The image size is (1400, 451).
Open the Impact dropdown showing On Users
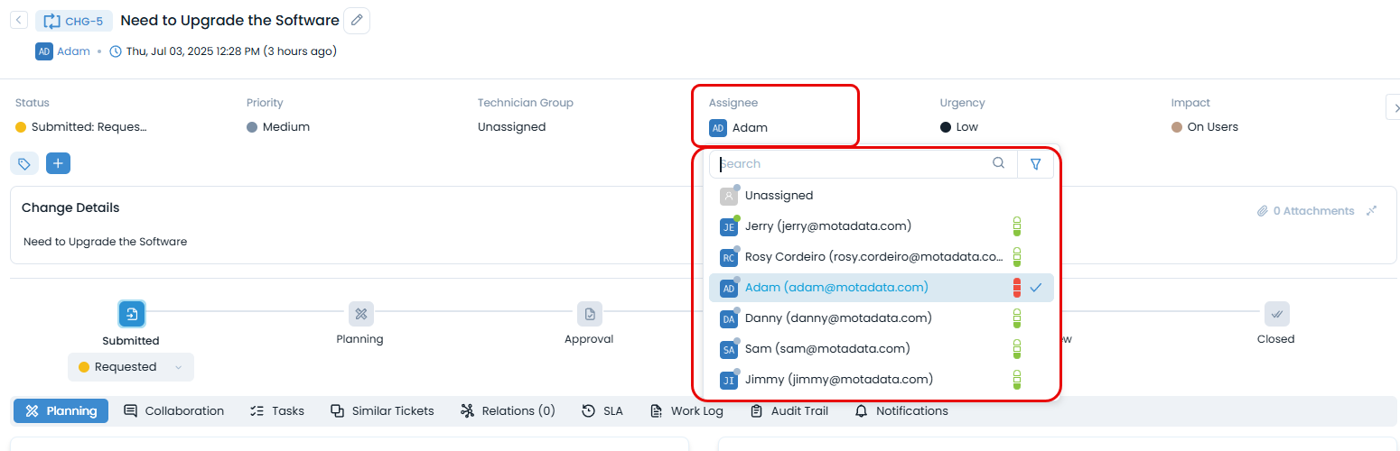point(1205,127)
